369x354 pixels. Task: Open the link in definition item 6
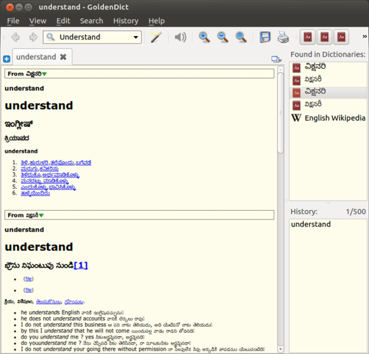coord(35,194)
